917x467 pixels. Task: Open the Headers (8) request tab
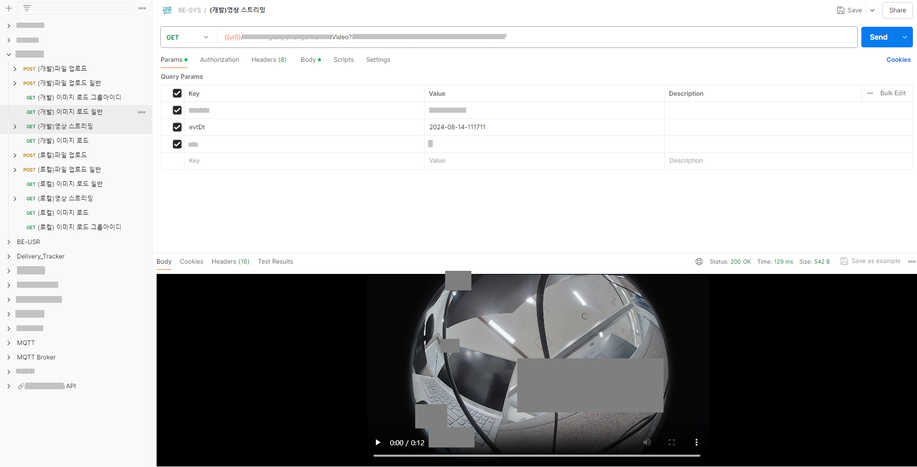pos(269,60)
